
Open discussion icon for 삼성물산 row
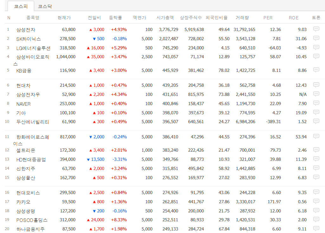[316, 177]
